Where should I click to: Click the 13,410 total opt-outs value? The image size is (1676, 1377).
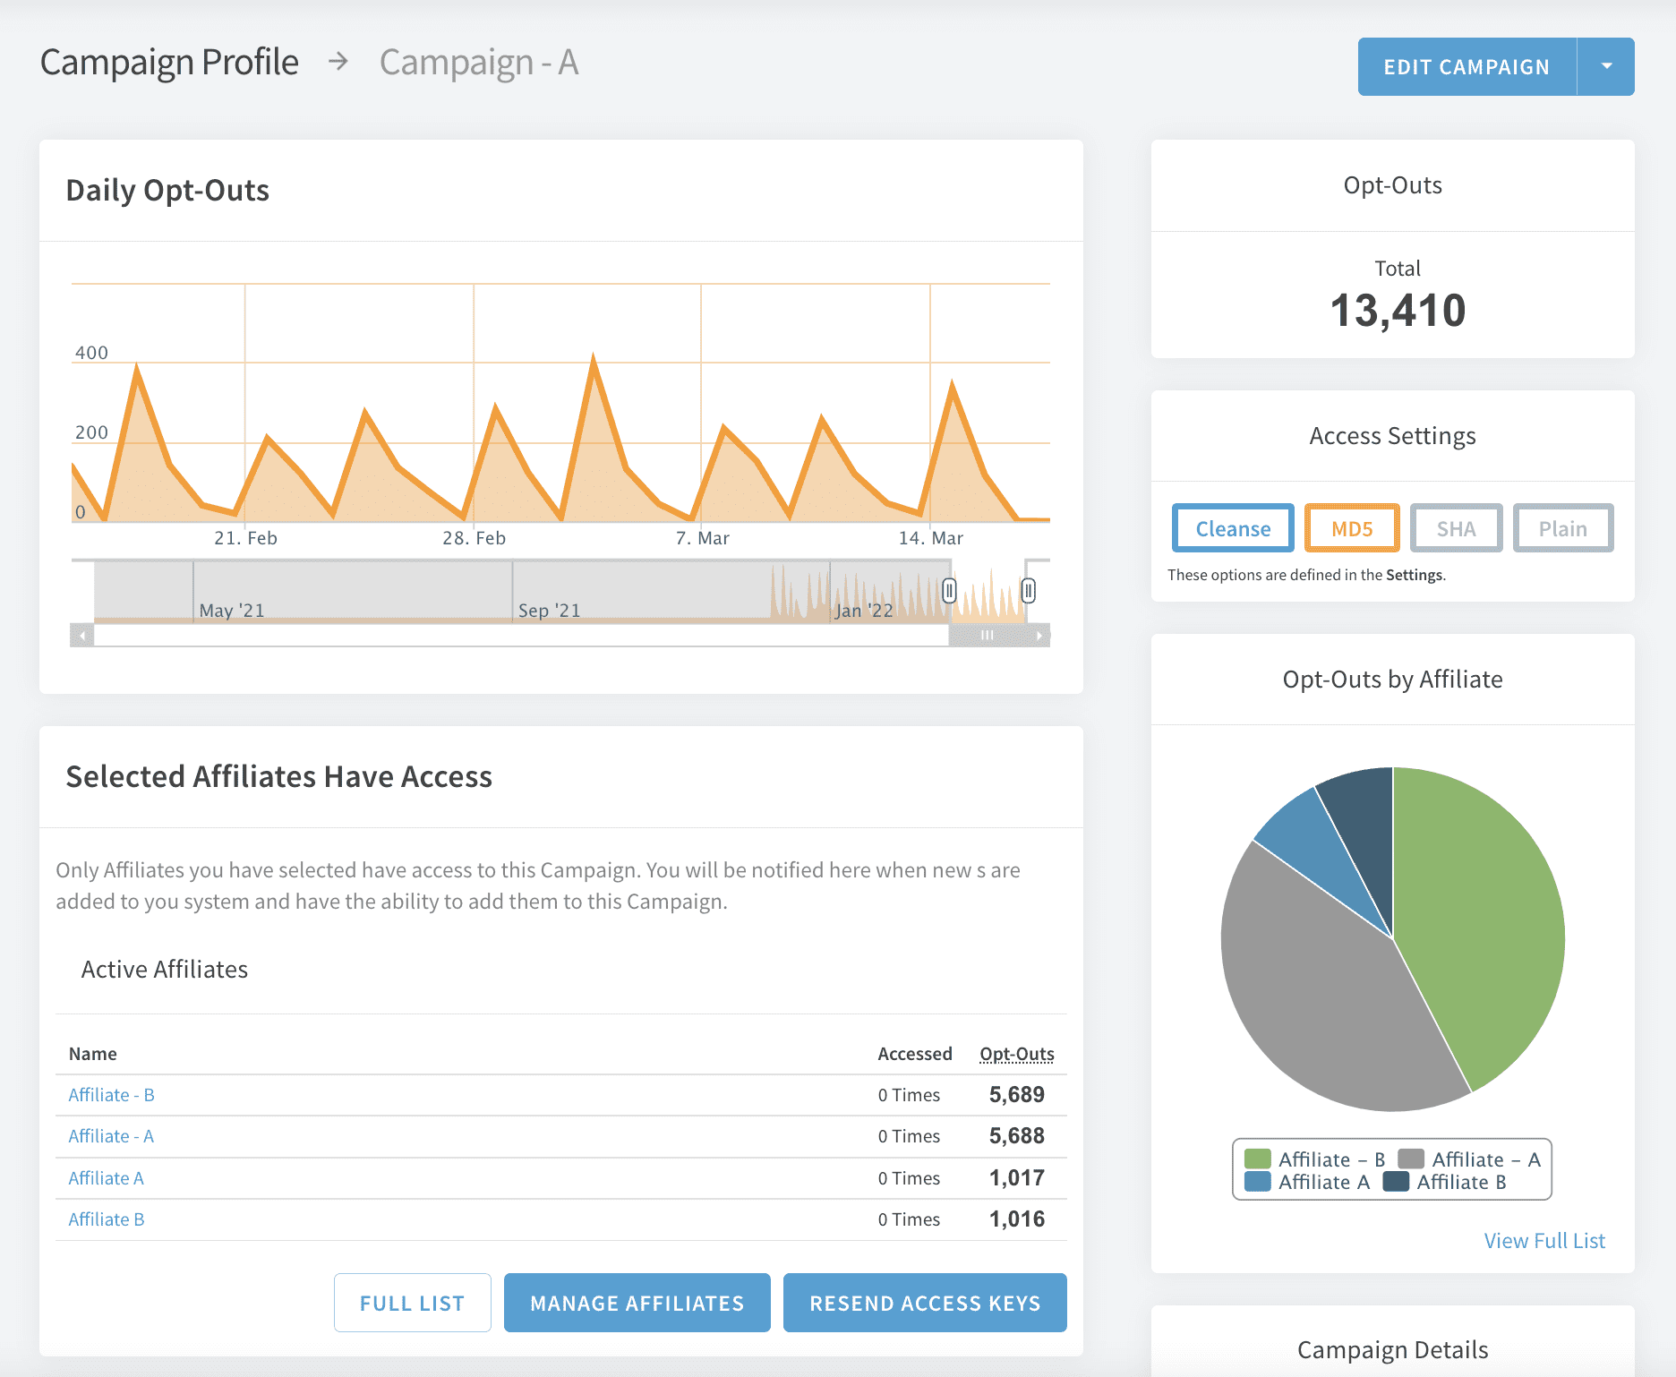click(1398, 311)
